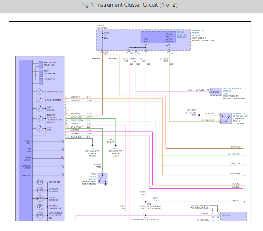Click the brake fluid level switch symbol

pos(226,118)
